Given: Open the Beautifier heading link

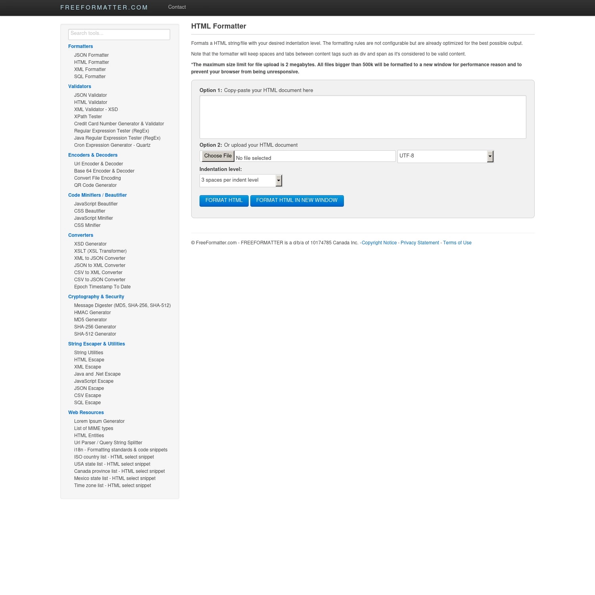Looking at the screenshot, I should 116,195.
